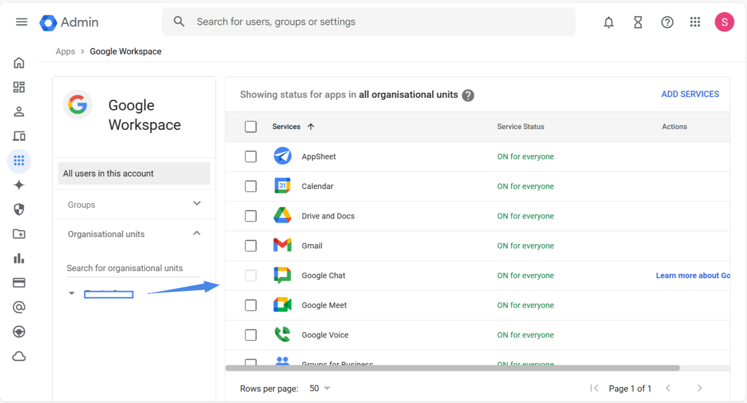Tick the Drive and Docs checkbox
The image size is (747, 403).
pos(251,216)
